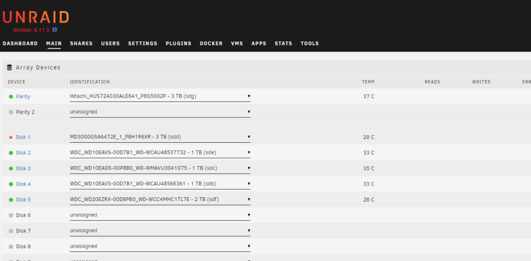Click the Disk 8 device label
Screen dimensions: 531x261
(23, 247)
